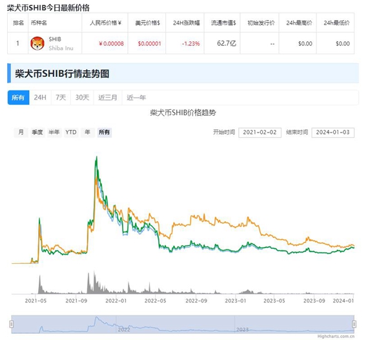Click the 所有 chart zoom button
Image resolution: width=368 pixels, height=340 pixels.
point(104,133)
